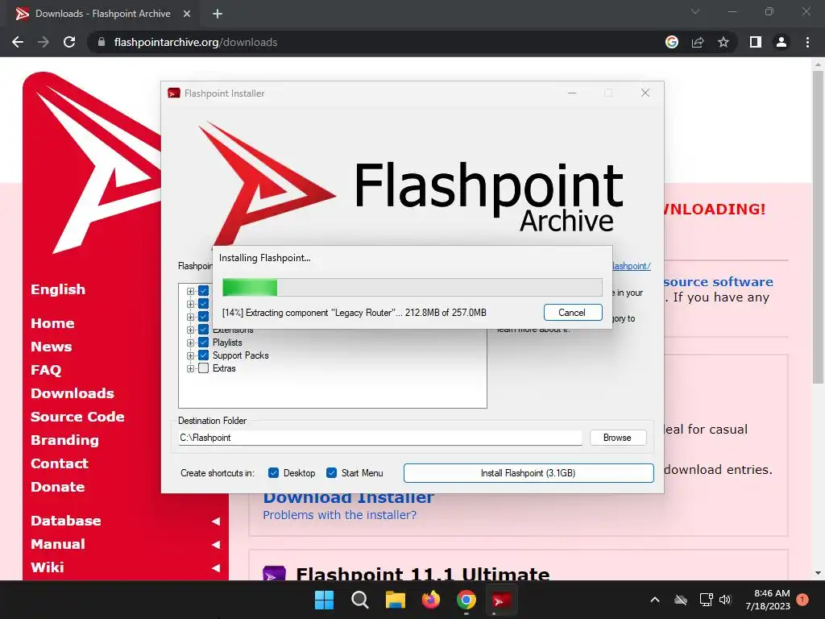Open a new browser tab
Viewport: 825px width, 619px height.
click(x=218, y=14)
